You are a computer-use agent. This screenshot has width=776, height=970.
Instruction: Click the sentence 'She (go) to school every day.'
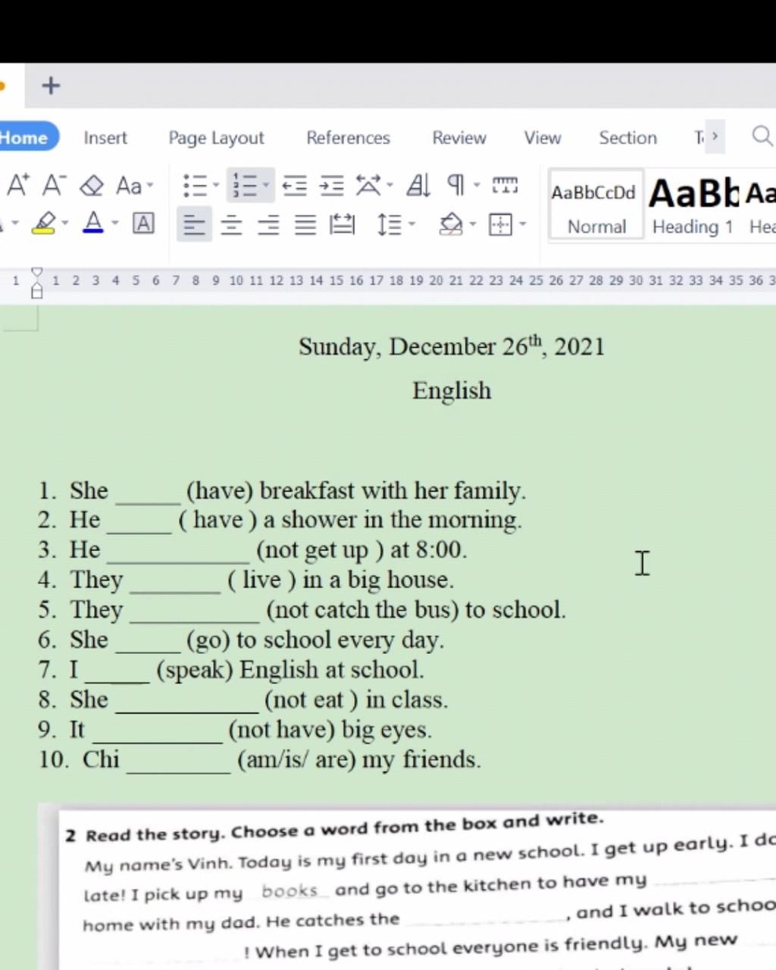tap(257, 640)
